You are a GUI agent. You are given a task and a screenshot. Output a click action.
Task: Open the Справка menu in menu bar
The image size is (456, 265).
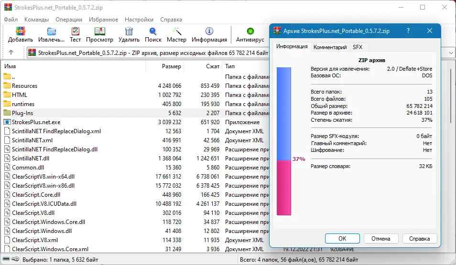point(171,20)
